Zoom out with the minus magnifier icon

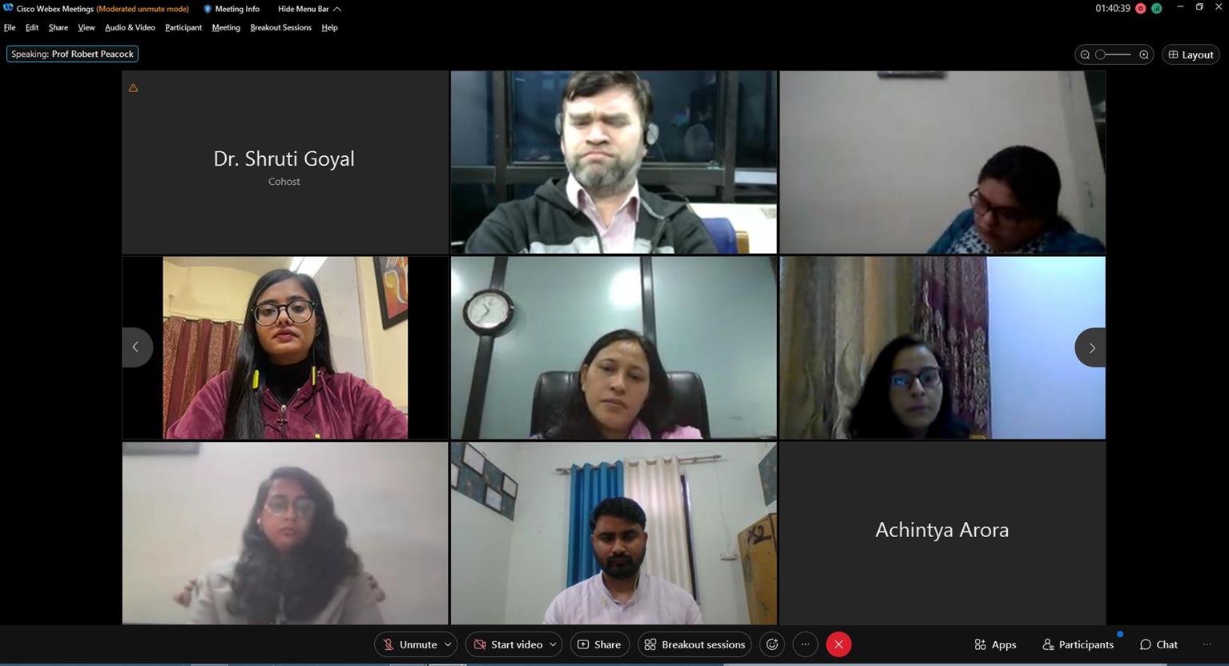(x=1085, y=54)
